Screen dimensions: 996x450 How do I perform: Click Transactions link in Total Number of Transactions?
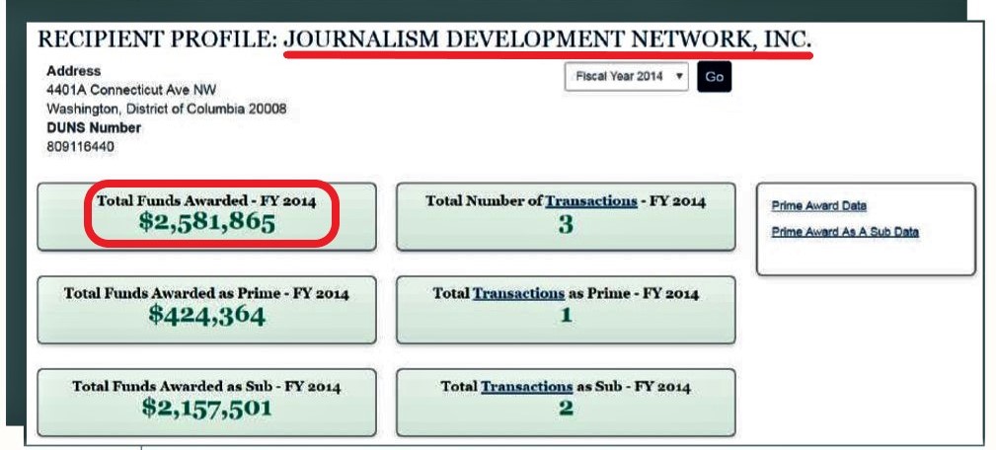(590, 200)
